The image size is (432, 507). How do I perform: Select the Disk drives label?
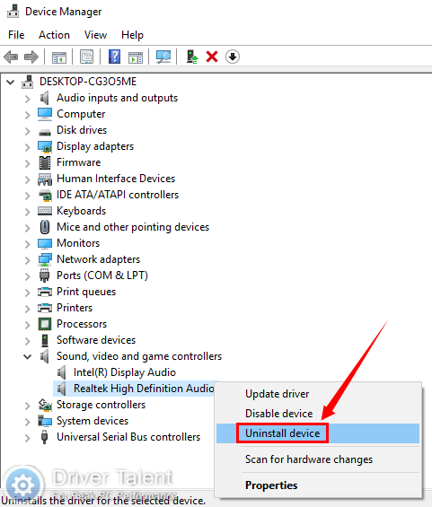[82, 130]
